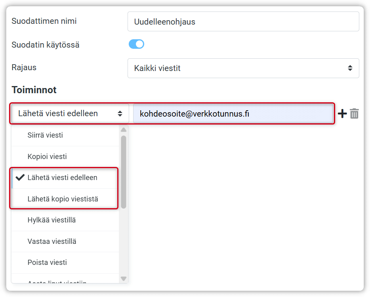Open the Rajaus dropdown

click(243, 68)
